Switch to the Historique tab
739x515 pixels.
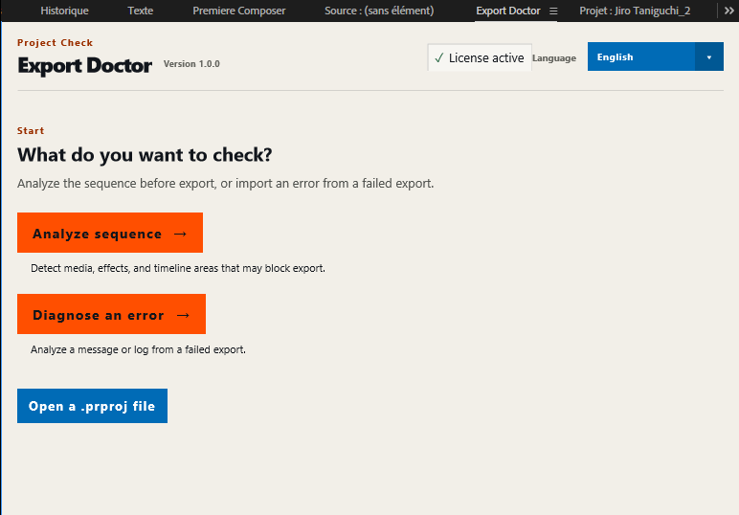click(x=64, y=11)
